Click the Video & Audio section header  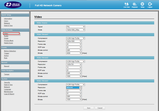pyautogui.click(x=15, y=30)
